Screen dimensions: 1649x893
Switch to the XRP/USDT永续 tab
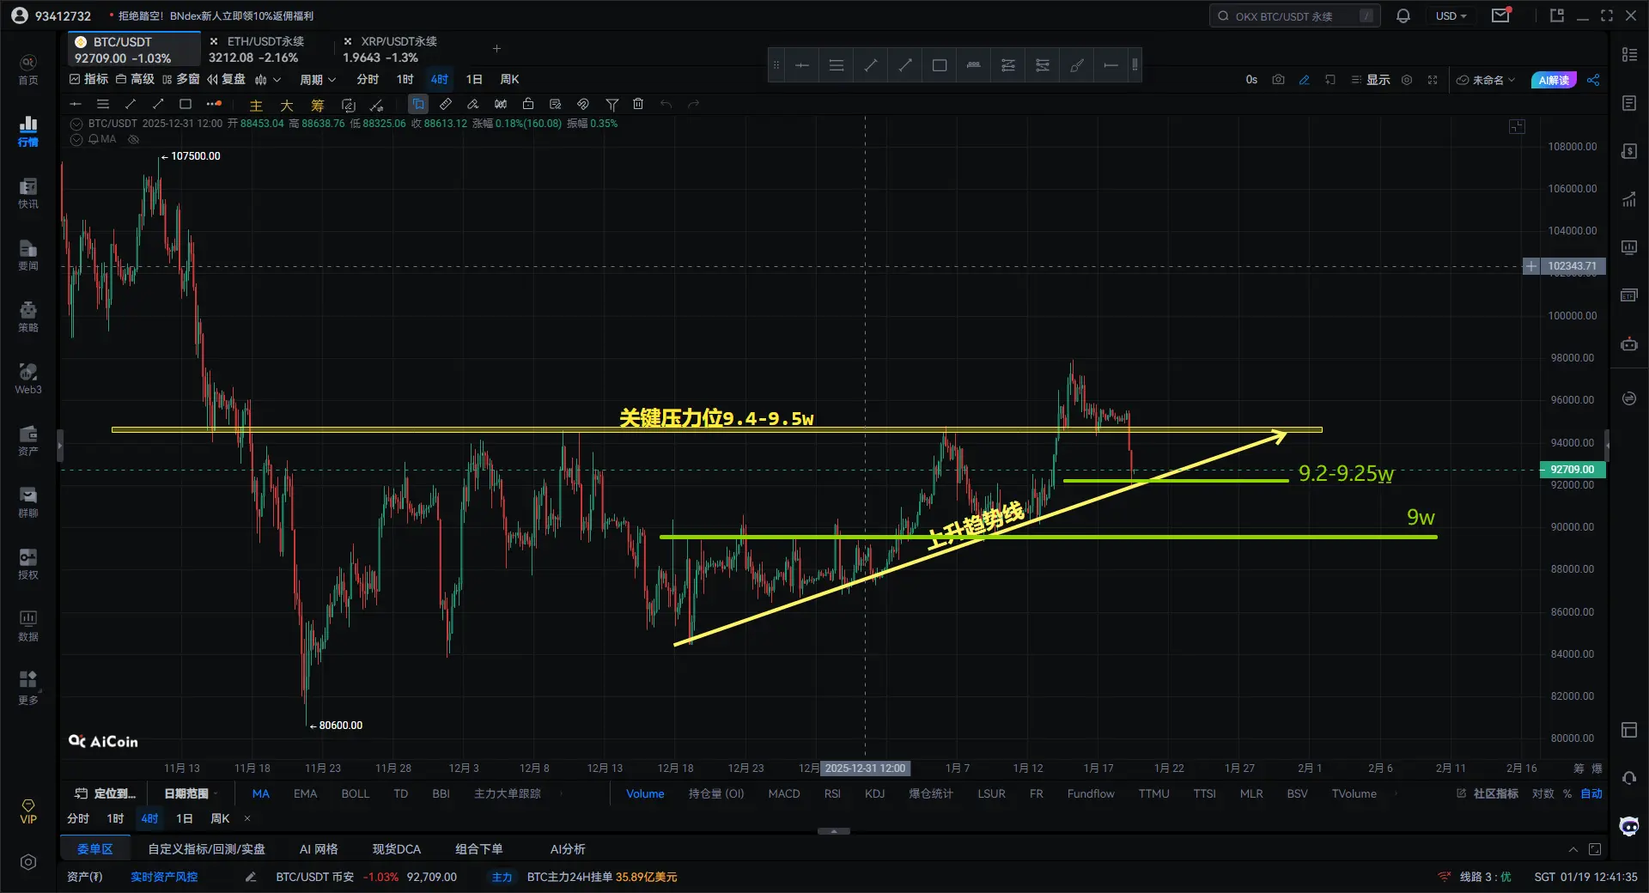(389, 49)
